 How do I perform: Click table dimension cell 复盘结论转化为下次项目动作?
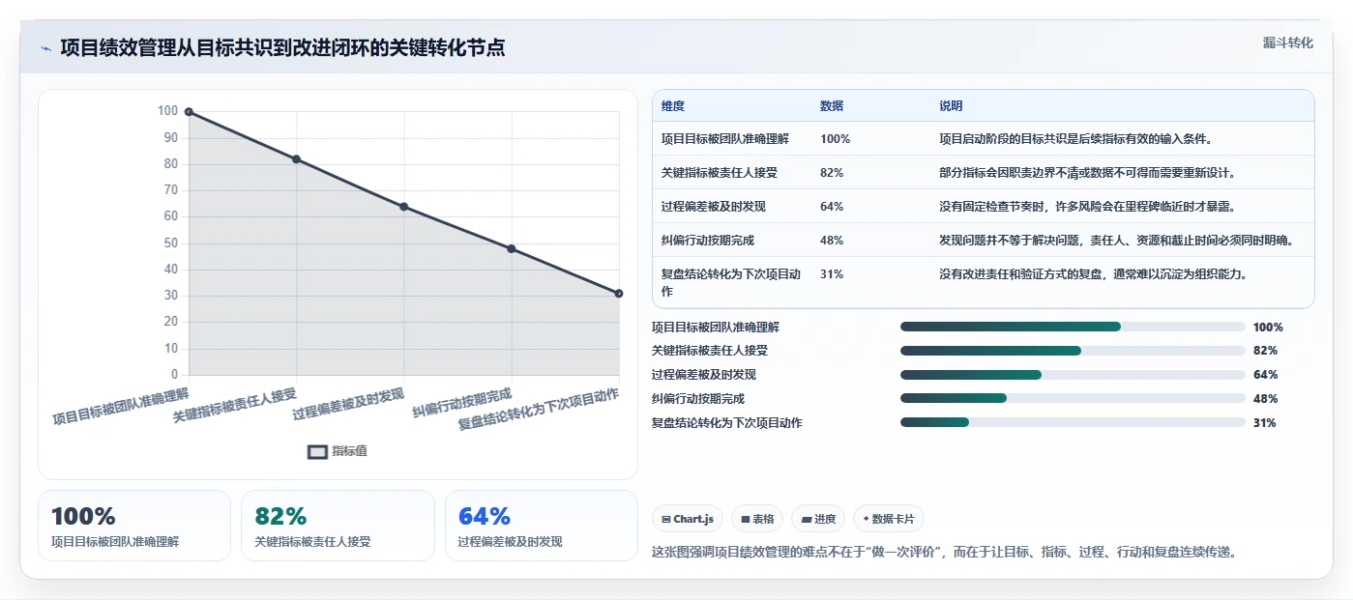tap(731, 282)
